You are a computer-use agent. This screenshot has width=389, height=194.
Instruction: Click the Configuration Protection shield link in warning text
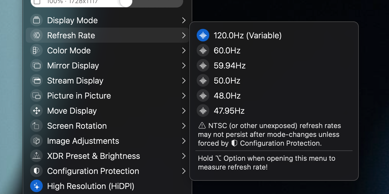pos(234,143)
